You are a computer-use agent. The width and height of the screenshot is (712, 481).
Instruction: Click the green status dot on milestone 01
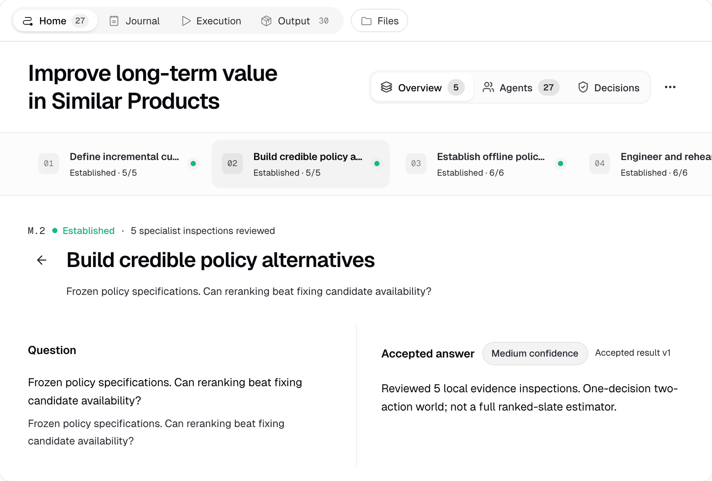pos(193,164)
